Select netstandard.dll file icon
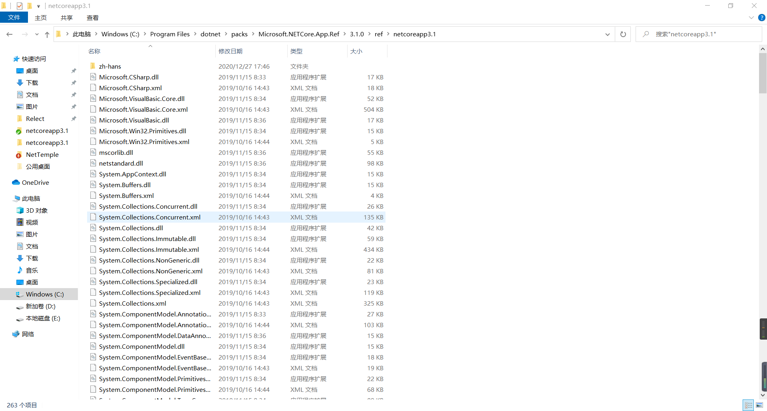The width and height of the screenshot is (767, 411). point(93,163)
